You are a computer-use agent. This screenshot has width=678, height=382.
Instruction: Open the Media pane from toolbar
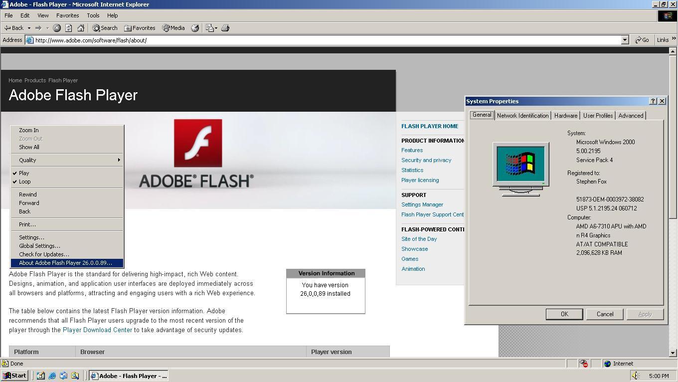click(x=173, y=28)
